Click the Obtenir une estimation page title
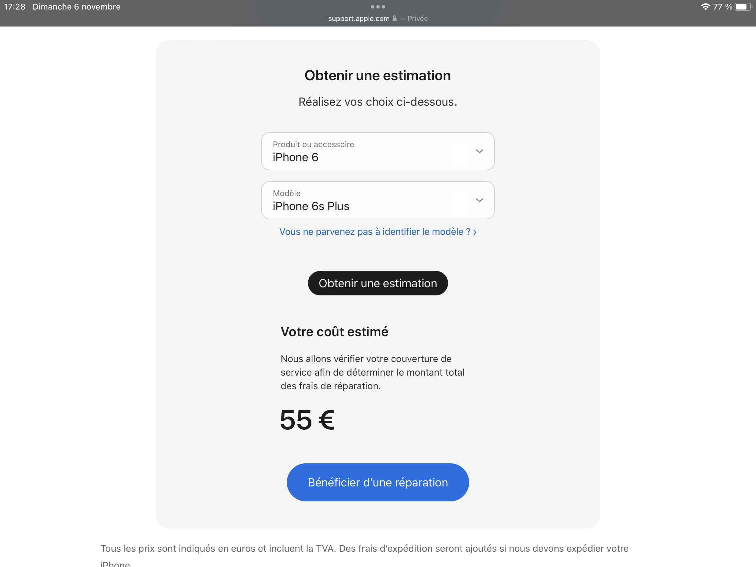Screen dimensions: 756x567 coord(377,75)
